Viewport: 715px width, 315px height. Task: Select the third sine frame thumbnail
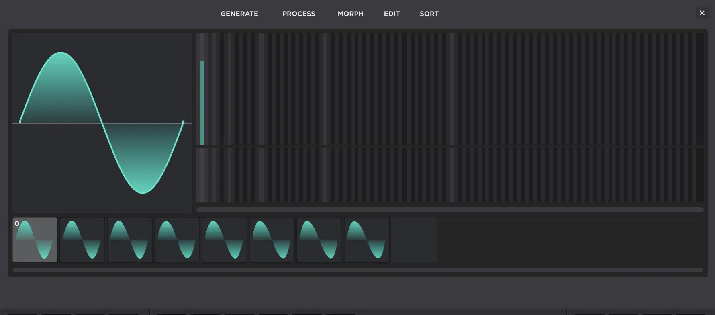(130, 240)
